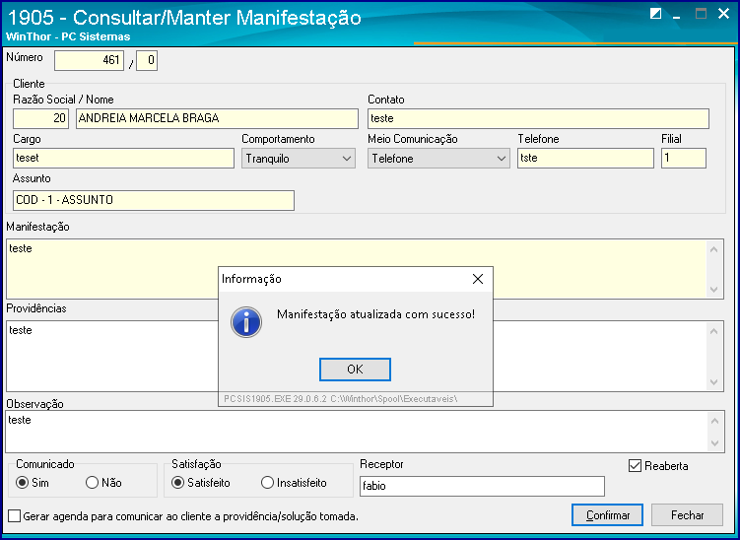Click the client code field with 20
The width and height of the screenshot is (740, 540).
click(40, 118)
